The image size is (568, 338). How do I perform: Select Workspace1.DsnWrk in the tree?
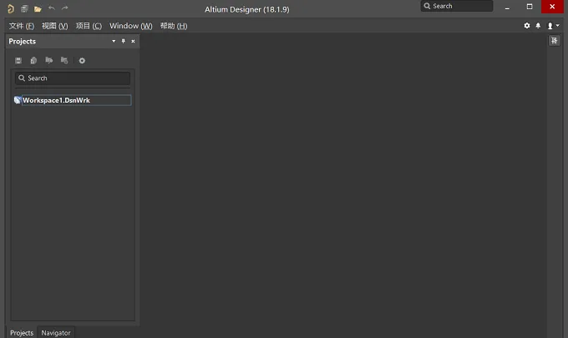point(76,100)
